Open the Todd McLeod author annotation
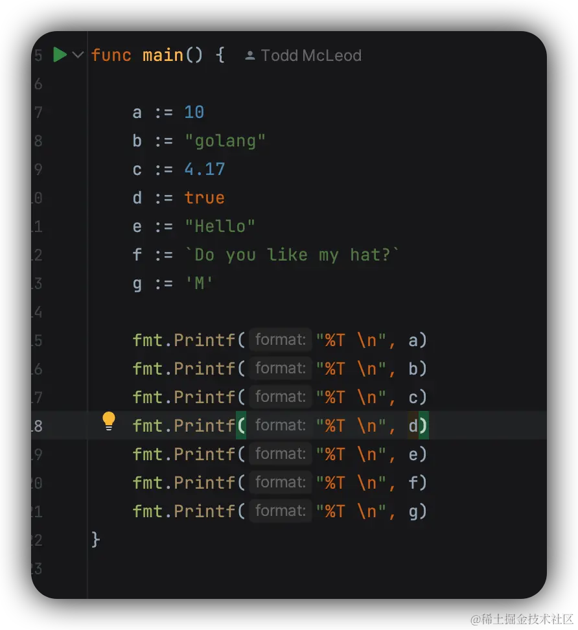The image size is (578, 630). 310,56
